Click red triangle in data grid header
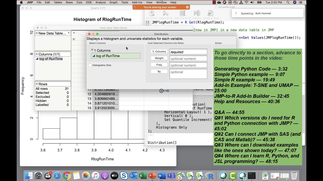The width and height of the screenshot is (323, 181). [x=74, y=39]
